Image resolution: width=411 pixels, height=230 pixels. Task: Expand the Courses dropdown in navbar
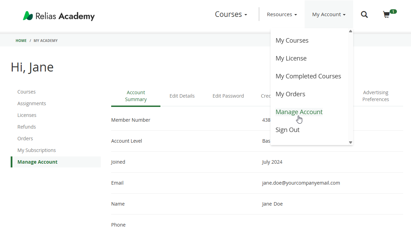(x=231, y=14)
